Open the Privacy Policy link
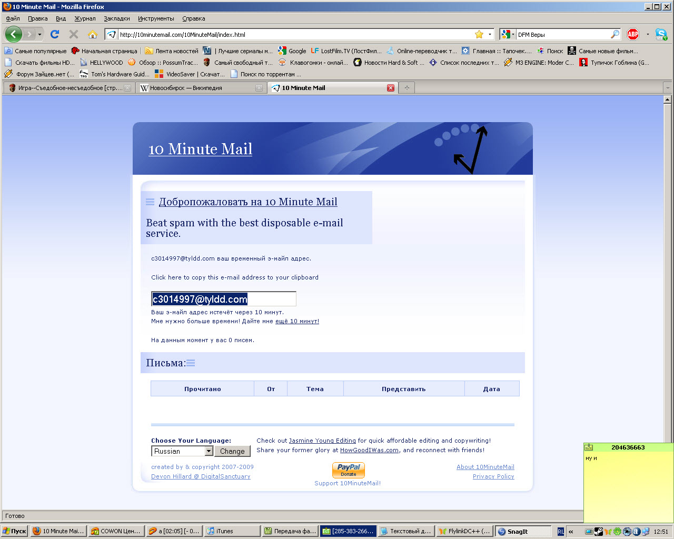Screen dimensions: 674x539 point(493,476)
